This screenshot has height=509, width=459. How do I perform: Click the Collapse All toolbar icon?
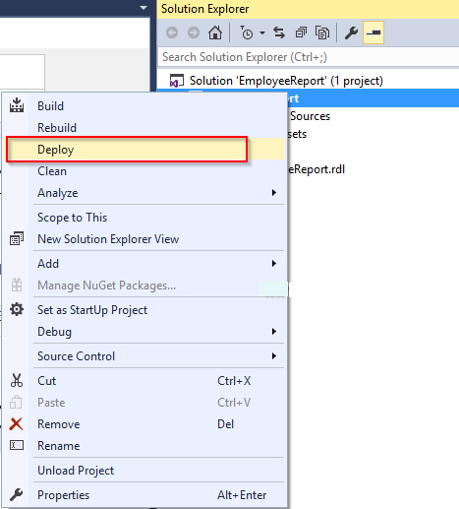pyautogui.click(x=301, y=32)
